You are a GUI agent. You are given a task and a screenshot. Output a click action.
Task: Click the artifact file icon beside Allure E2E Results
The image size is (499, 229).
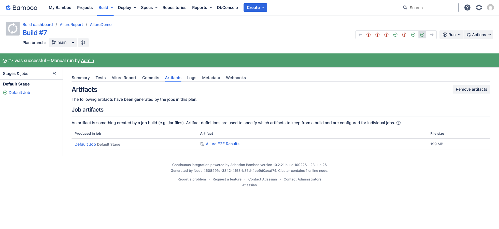202,144
